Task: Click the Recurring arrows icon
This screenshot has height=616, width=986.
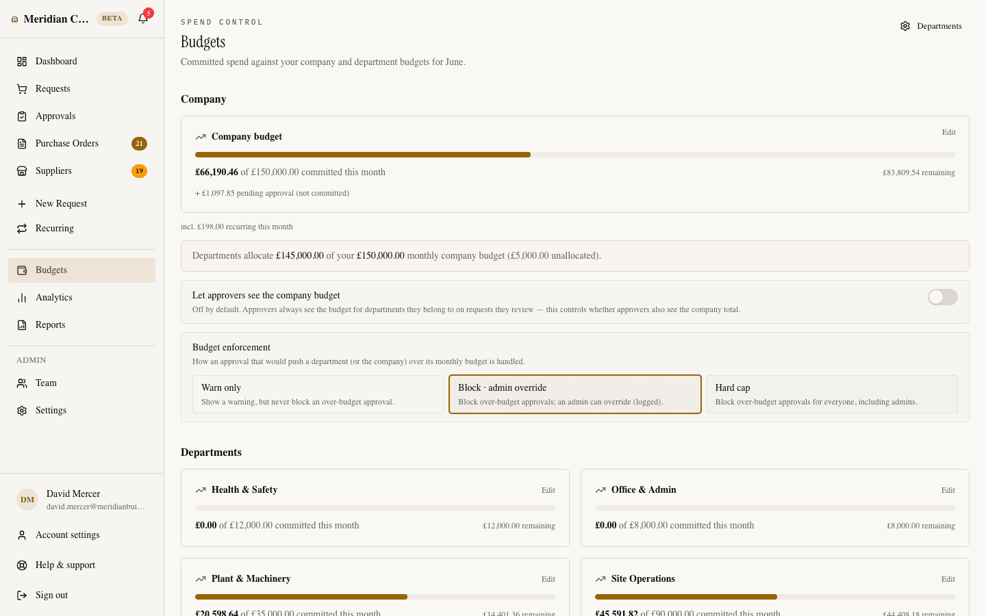Action: click(x=22, y=229)
